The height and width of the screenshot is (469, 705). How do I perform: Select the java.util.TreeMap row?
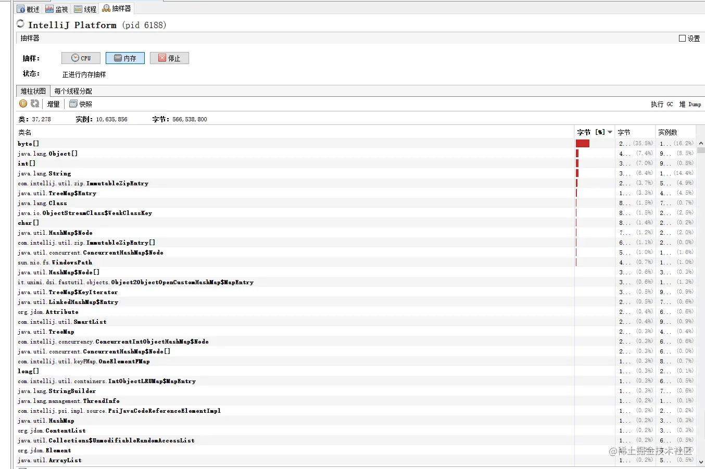point(357,332)
